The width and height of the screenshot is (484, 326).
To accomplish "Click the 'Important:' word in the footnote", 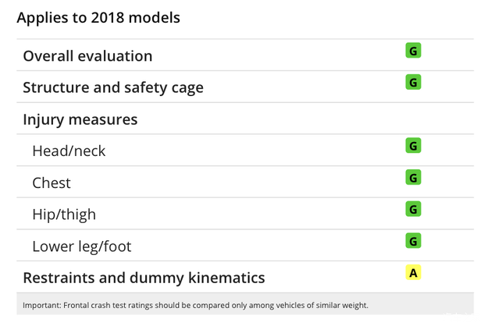I will pyautogui.click(x=41, y=305).
